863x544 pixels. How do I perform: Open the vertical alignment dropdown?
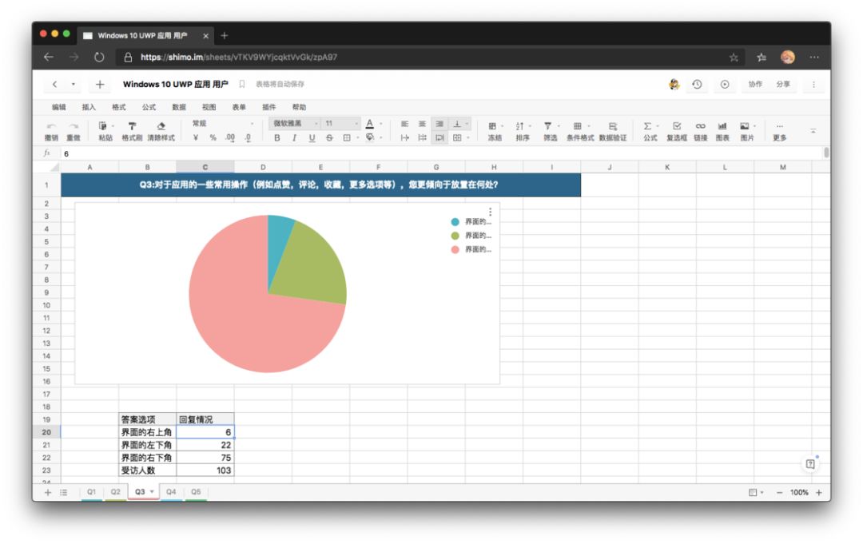pyautogui.click(x=467, y=125)
